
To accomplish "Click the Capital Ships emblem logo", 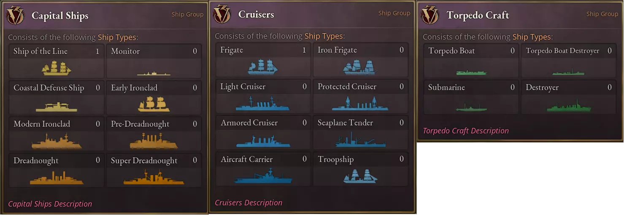I will pyautogui.click(x=15, y=16).
